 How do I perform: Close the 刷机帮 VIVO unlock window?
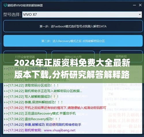pos(140,5)
